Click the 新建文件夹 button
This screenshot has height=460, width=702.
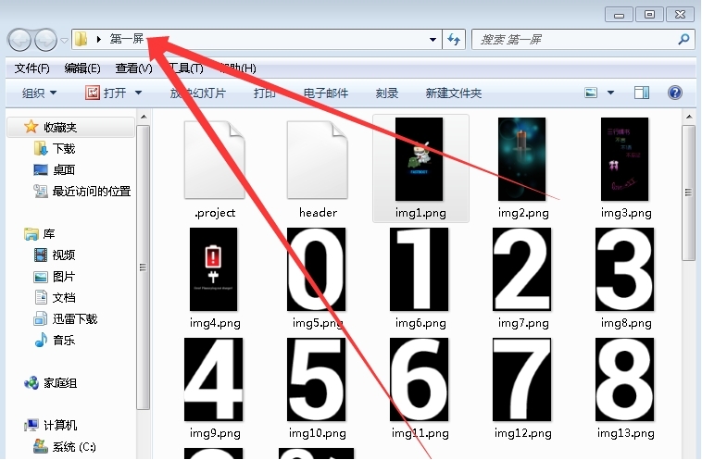(453, 93)
